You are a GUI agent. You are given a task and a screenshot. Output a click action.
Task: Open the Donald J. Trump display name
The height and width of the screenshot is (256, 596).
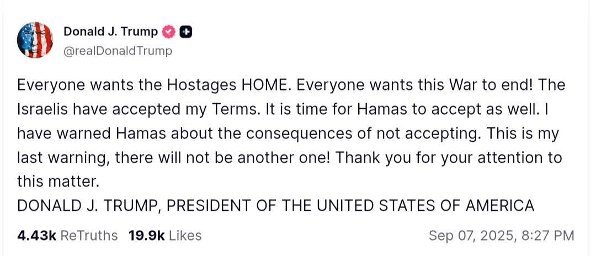coord(111,33)
